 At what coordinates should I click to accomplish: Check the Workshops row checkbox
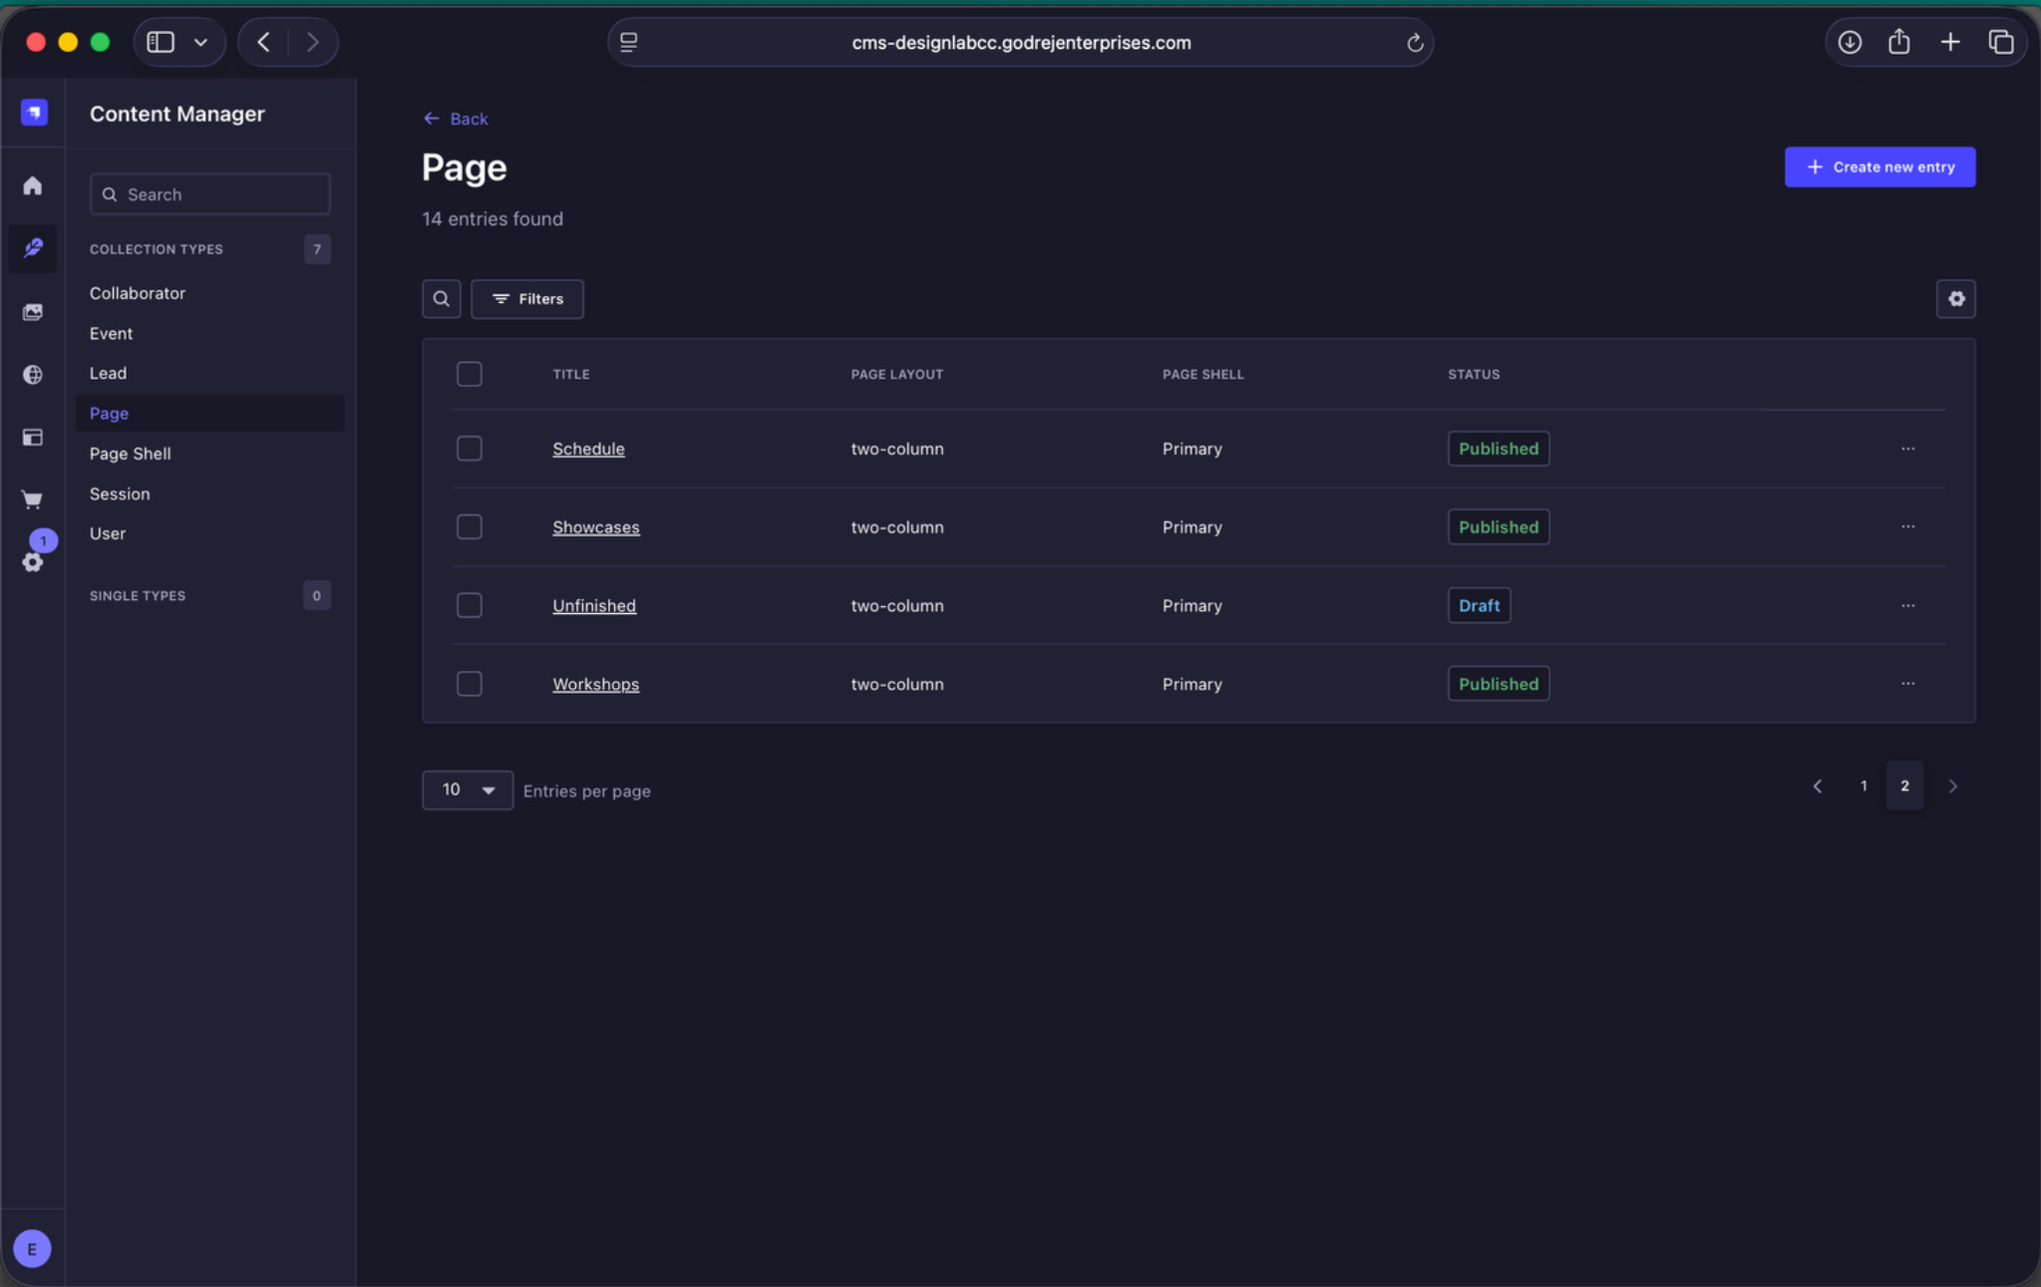469,684
